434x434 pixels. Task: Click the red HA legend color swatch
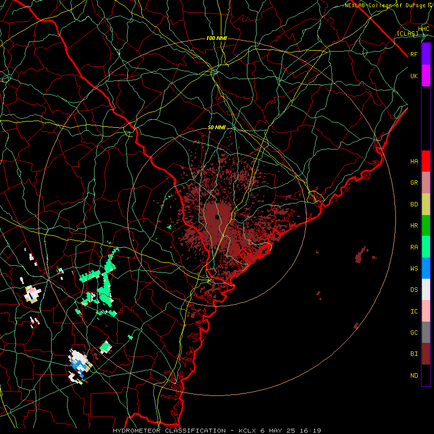point(426,161)
